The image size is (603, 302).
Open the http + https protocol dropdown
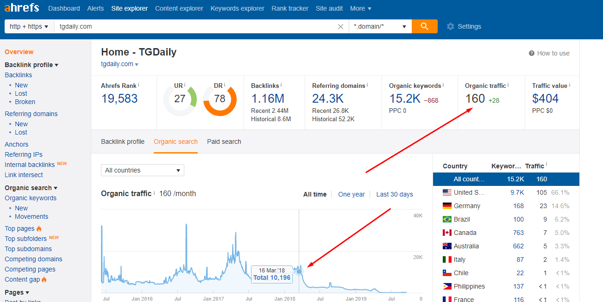tap(29, 26)
